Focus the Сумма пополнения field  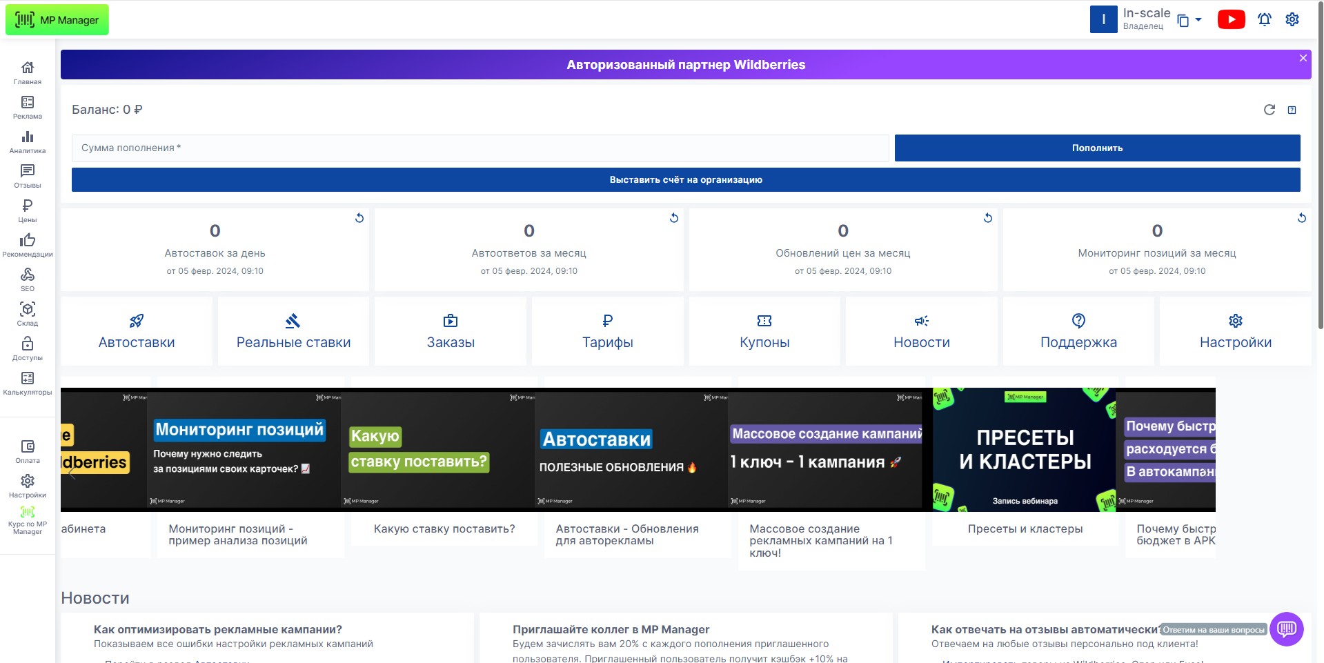pos(480,148)
